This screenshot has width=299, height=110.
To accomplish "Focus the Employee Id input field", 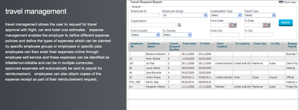I will [145, 15].
